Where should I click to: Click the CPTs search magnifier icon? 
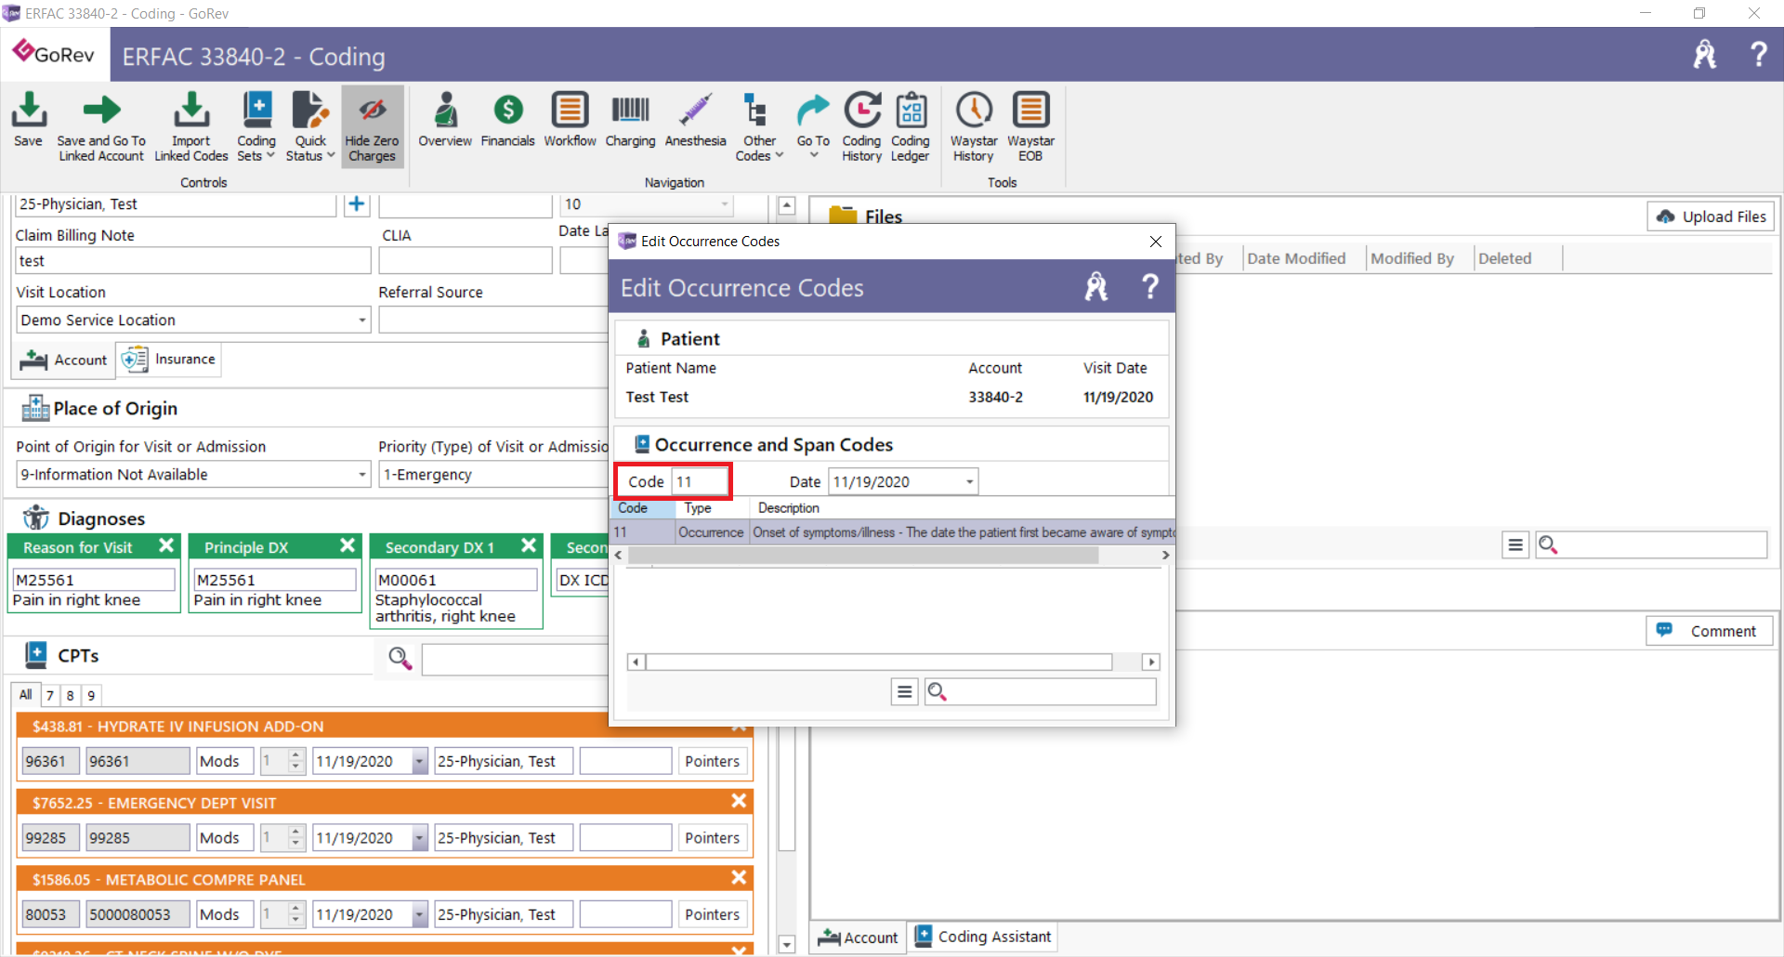[400, 658]
